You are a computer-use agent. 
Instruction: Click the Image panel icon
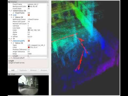[9, 74]
